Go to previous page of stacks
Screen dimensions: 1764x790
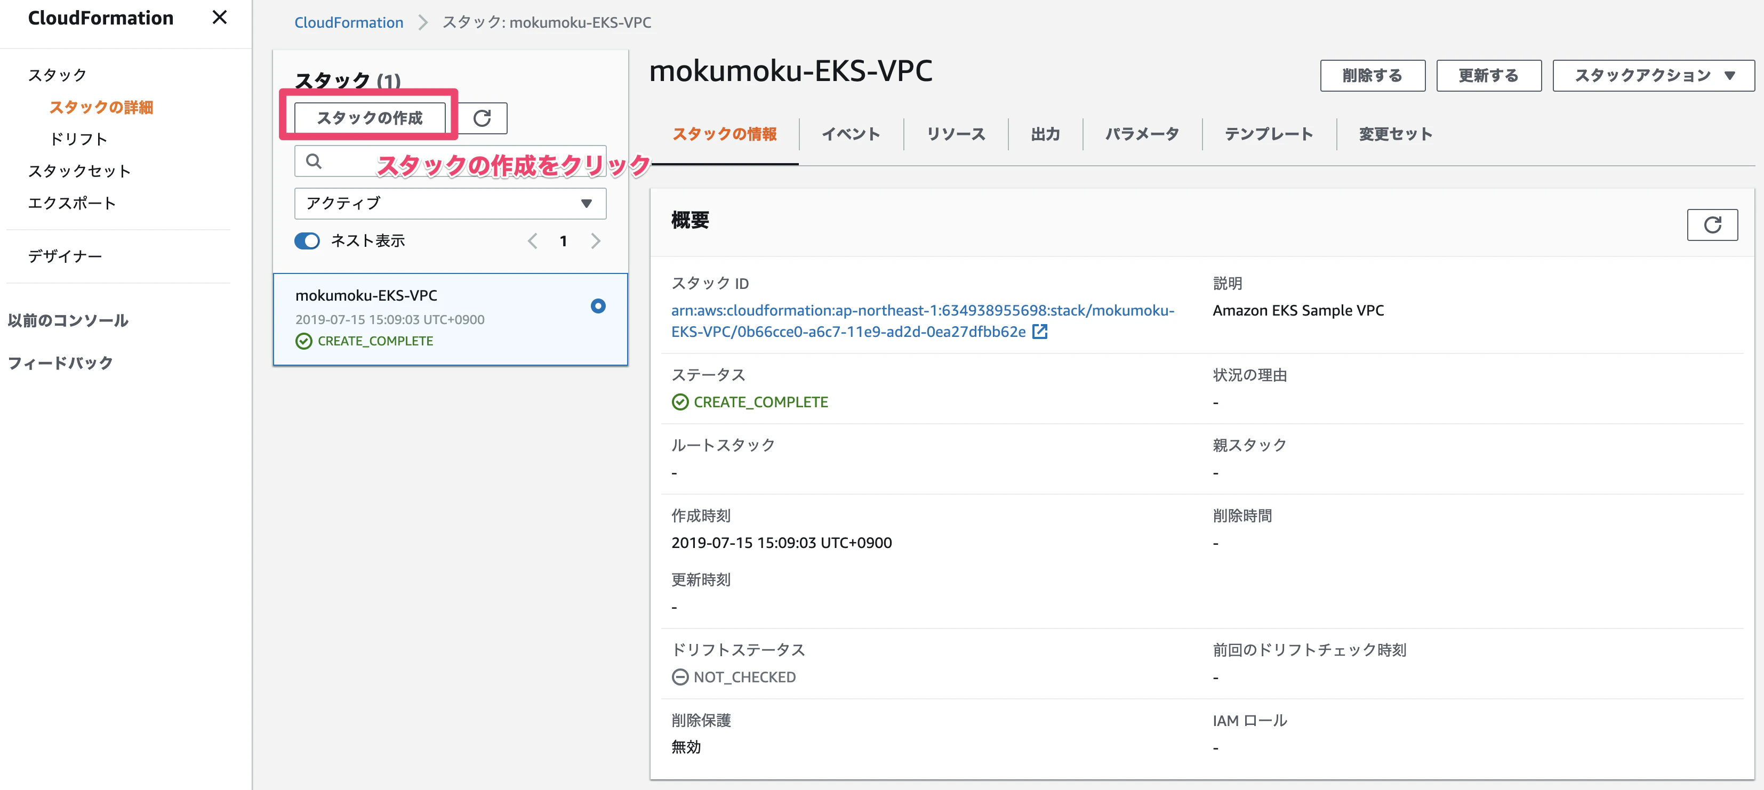[532, 241]
